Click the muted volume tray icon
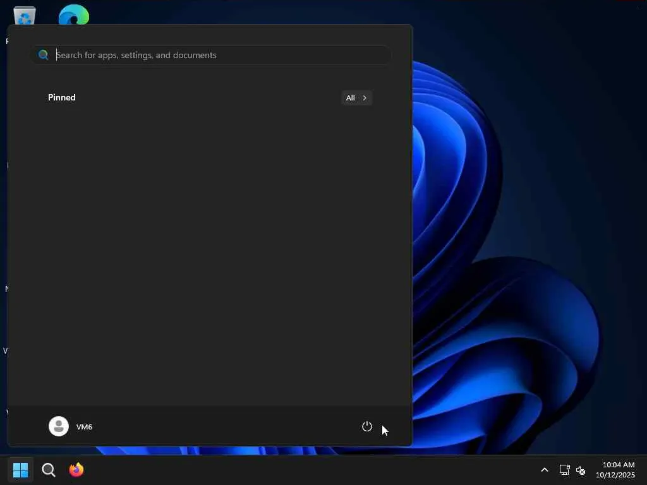 click(x=581, y=470)
